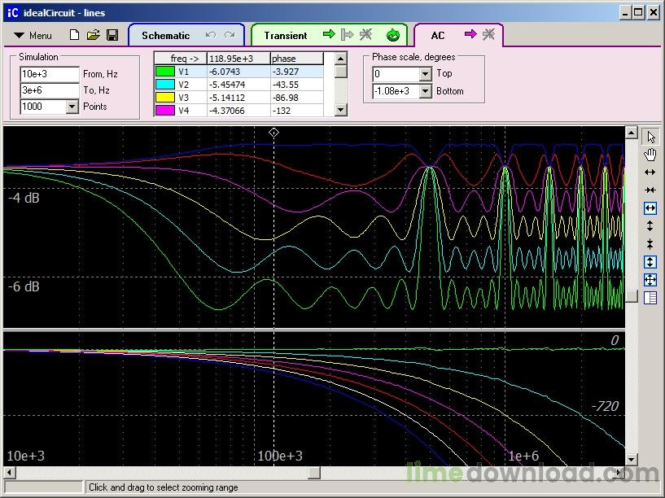Image resolution: width=665 pixels, height=498 pixels.
Task: Click the cyan V2 color swatch
Action: [x=165, y=85]
